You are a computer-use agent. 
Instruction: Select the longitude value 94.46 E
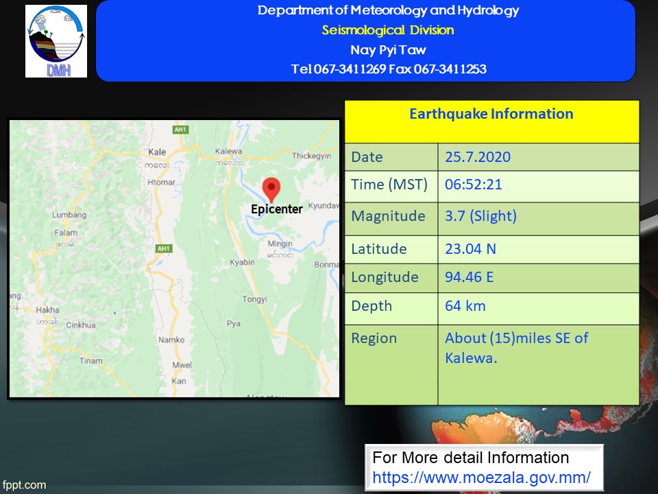pyautogui.click(x=469, y=277)
